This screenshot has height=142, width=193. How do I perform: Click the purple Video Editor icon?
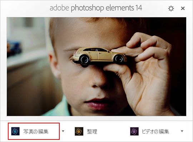pos(134,131)
